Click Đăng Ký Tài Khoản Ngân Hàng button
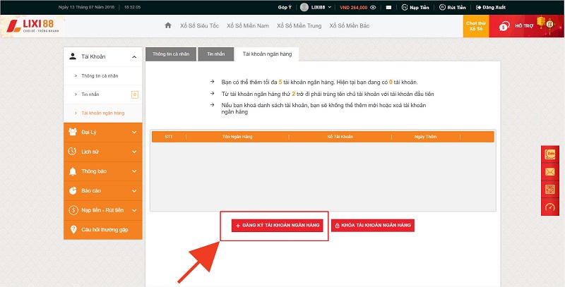The height and width of the screenshot is (287, 565). (277, 225)
